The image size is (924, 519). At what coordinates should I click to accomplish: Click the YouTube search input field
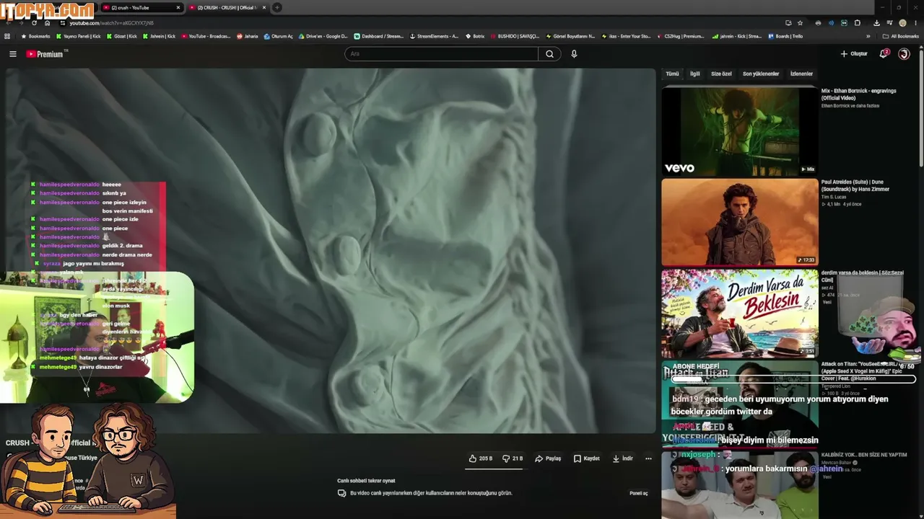(441, 54)
